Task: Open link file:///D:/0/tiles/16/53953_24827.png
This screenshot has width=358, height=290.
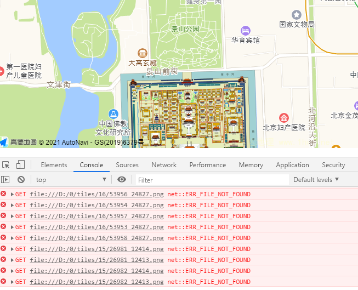Action: pos(97,227)
